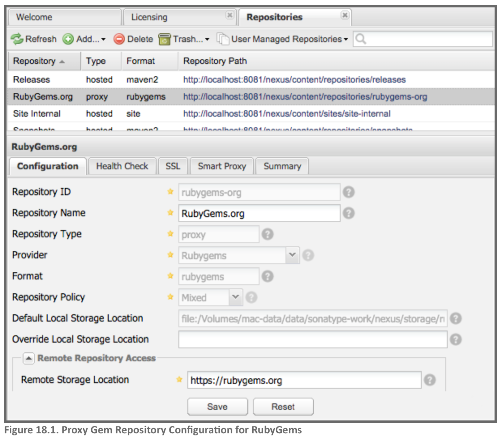Click help icon for Remote Storage Location
Image resolution: width=502 pixels, height=439 pixels.
click(x=430, y=380)
